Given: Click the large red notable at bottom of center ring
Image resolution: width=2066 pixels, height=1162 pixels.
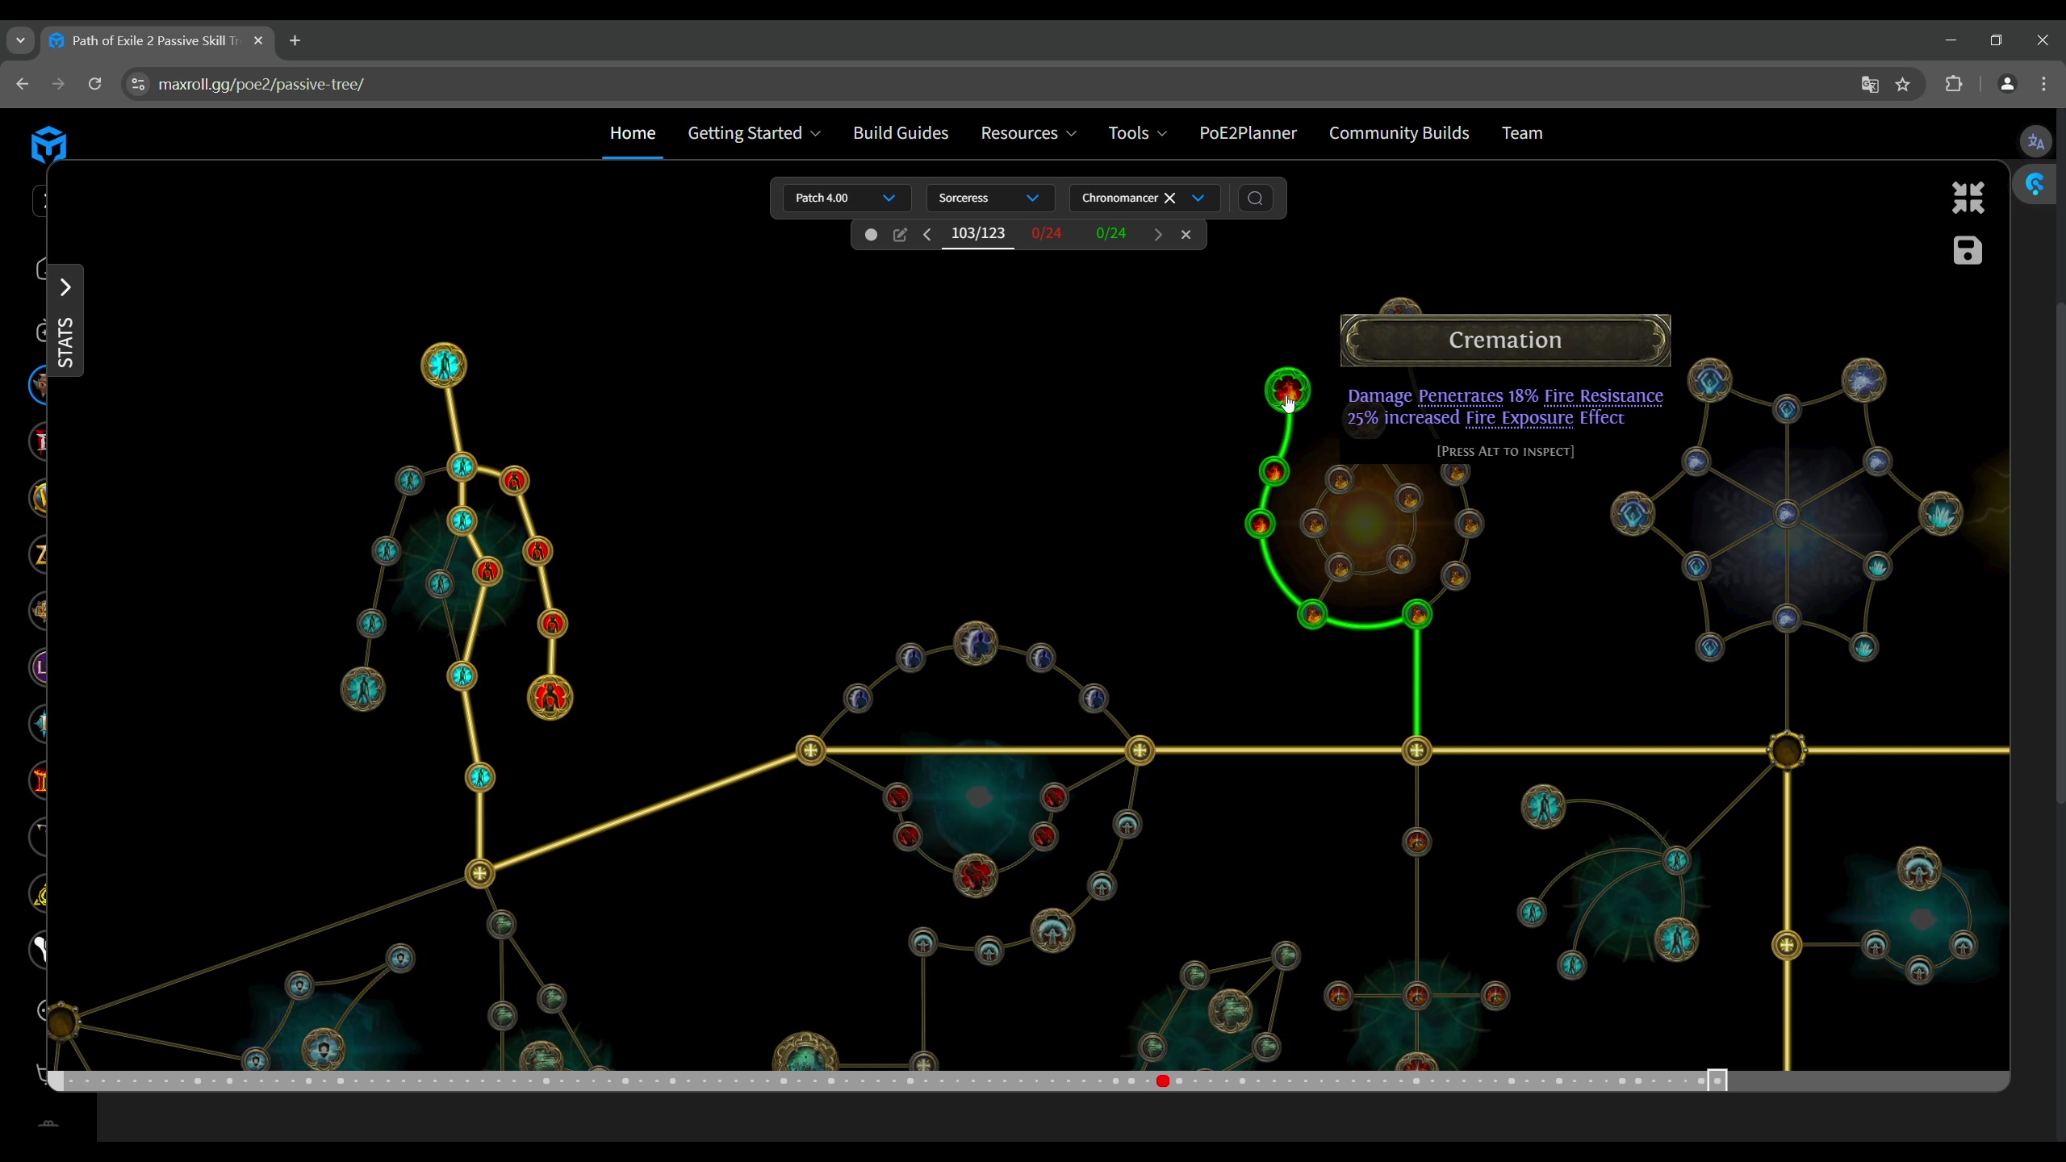Looking at the screenshot, I should point(976,876).
